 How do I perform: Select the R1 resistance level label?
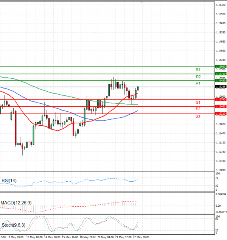[198, 83]
